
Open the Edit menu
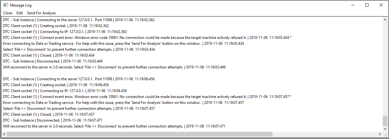click(x=20, y=13)
